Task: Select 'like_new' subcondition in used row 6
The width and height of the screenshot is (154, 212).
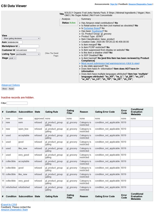Action: coord(26,150)
